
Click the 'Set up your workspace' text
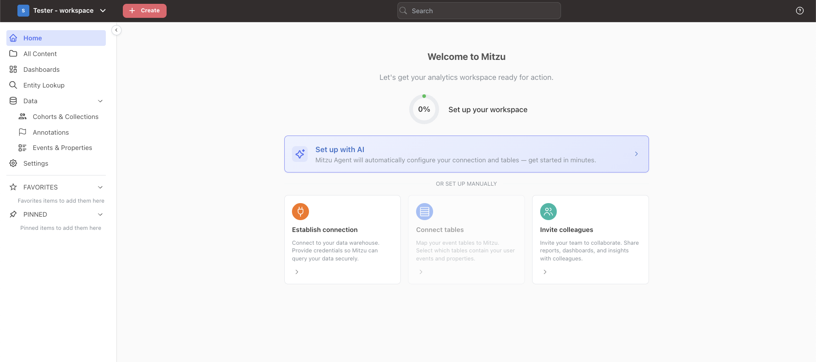click(488, 110)
